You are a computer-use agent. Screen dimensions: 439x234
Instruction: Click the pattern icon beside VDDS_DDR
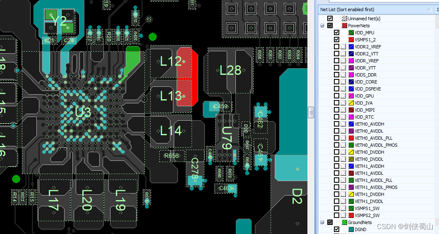pyautogui.click(x=343, y=75)
